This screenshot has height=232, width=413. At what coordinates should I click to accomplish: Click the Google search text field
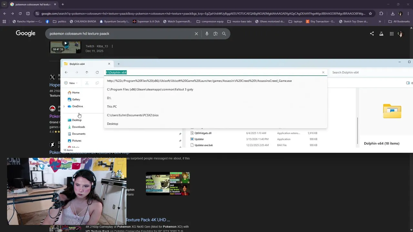tap(119, 34)
